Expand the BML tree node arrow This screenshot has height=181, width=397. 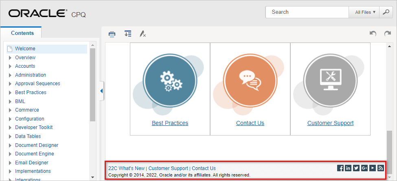point(10,102)
